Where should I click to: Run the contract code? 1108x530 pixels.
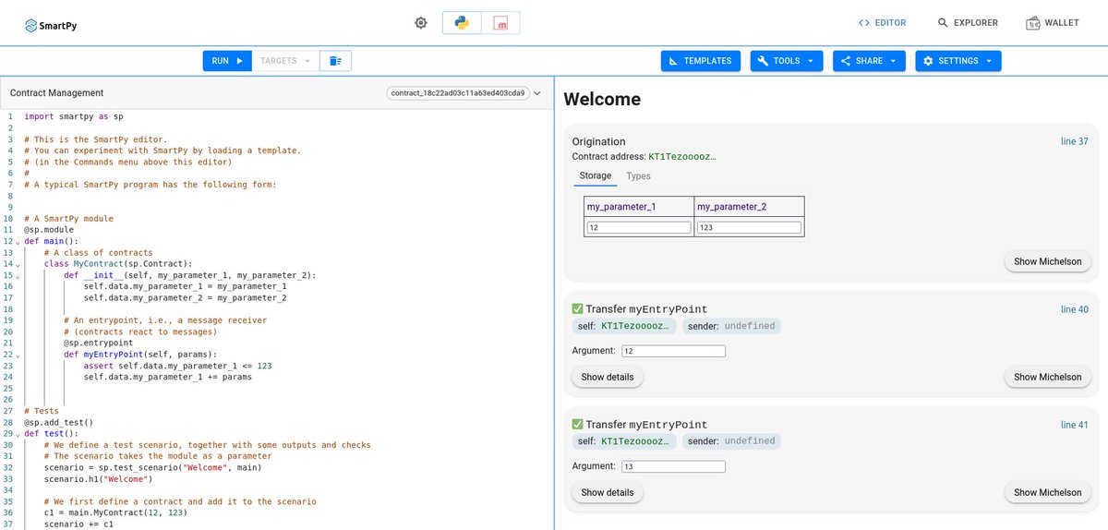pyautogui.click(x=227, y=61)
